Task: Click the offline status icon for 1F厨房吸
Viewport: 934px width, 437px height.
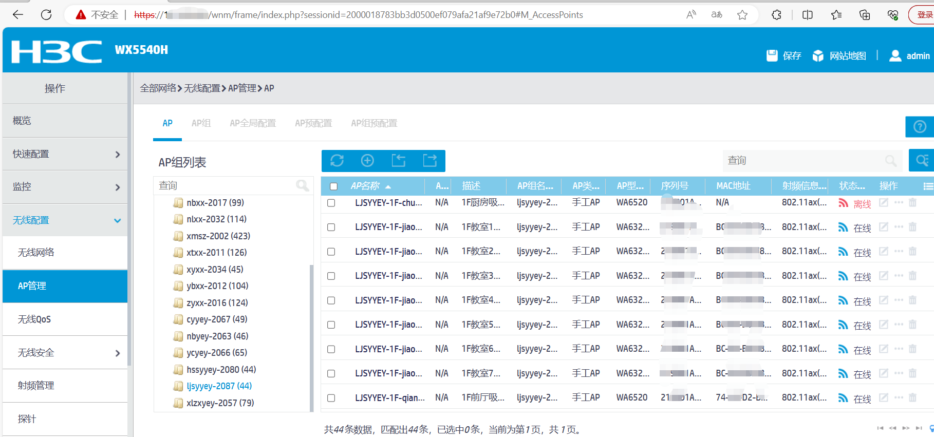Action: (843, 203)
